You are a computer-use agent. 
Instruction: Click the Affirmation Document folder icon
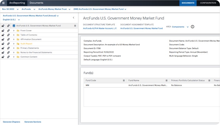click(18, 39)
